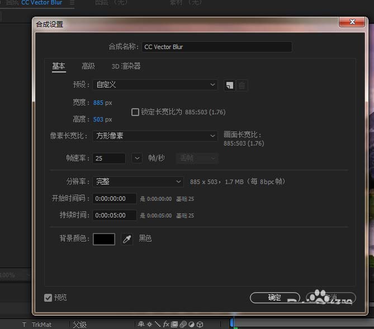
Task: Click the height value 503
Action: coord(98,119)
